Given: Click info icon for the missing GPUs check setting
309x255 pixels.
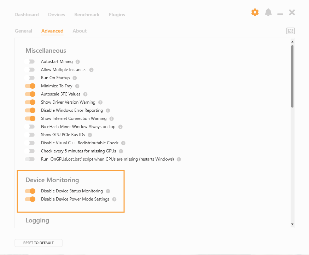Looking at the screenshot, I should 121,151.
